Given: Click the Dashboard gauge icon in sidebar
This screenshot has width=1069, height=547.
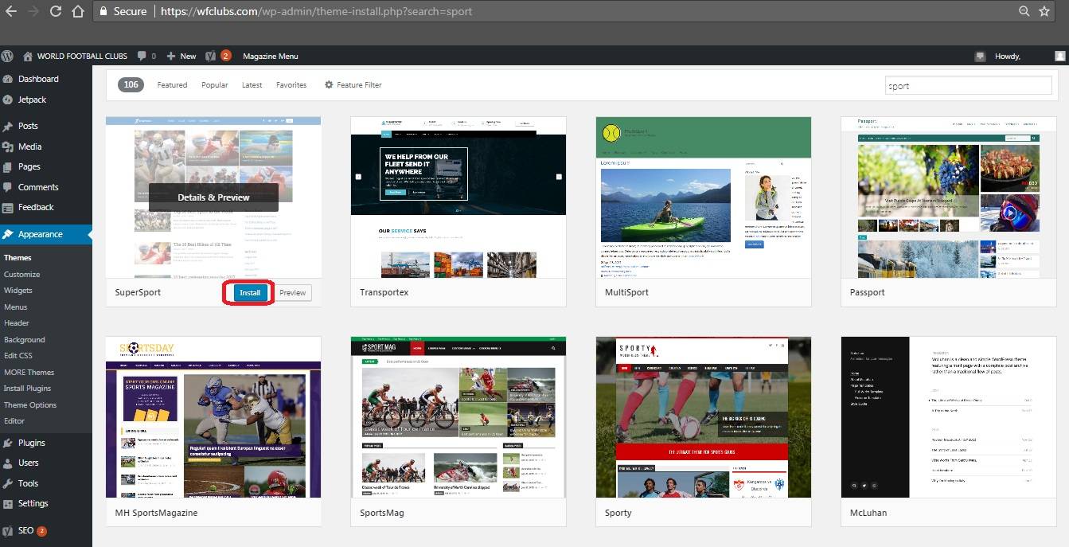Looking at the screenshot, I should [x=8, y=79].
